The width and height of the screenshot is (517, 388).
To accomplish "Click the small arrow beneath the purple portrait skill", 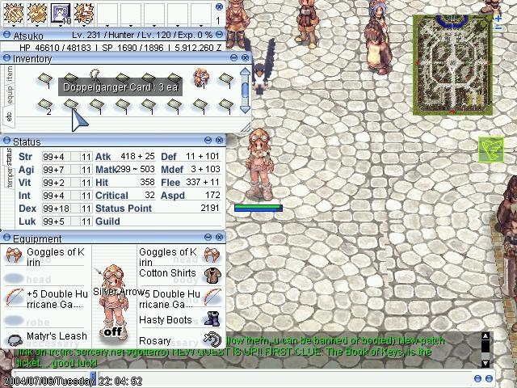I will click(x=61, y=27).
